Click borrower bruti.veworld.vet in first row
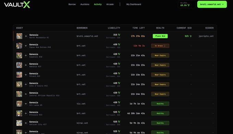Screen dimensions: 233x134 point(87,36)
